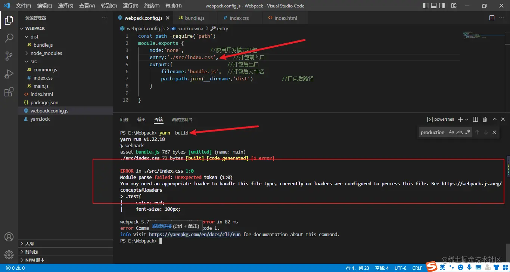Open the Accounts icon in activity bar
Screen dimensions: 510x272
tap(9, 237)
